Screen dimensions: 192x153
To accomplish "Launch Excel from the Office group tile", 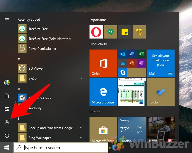I will (141, 54).
